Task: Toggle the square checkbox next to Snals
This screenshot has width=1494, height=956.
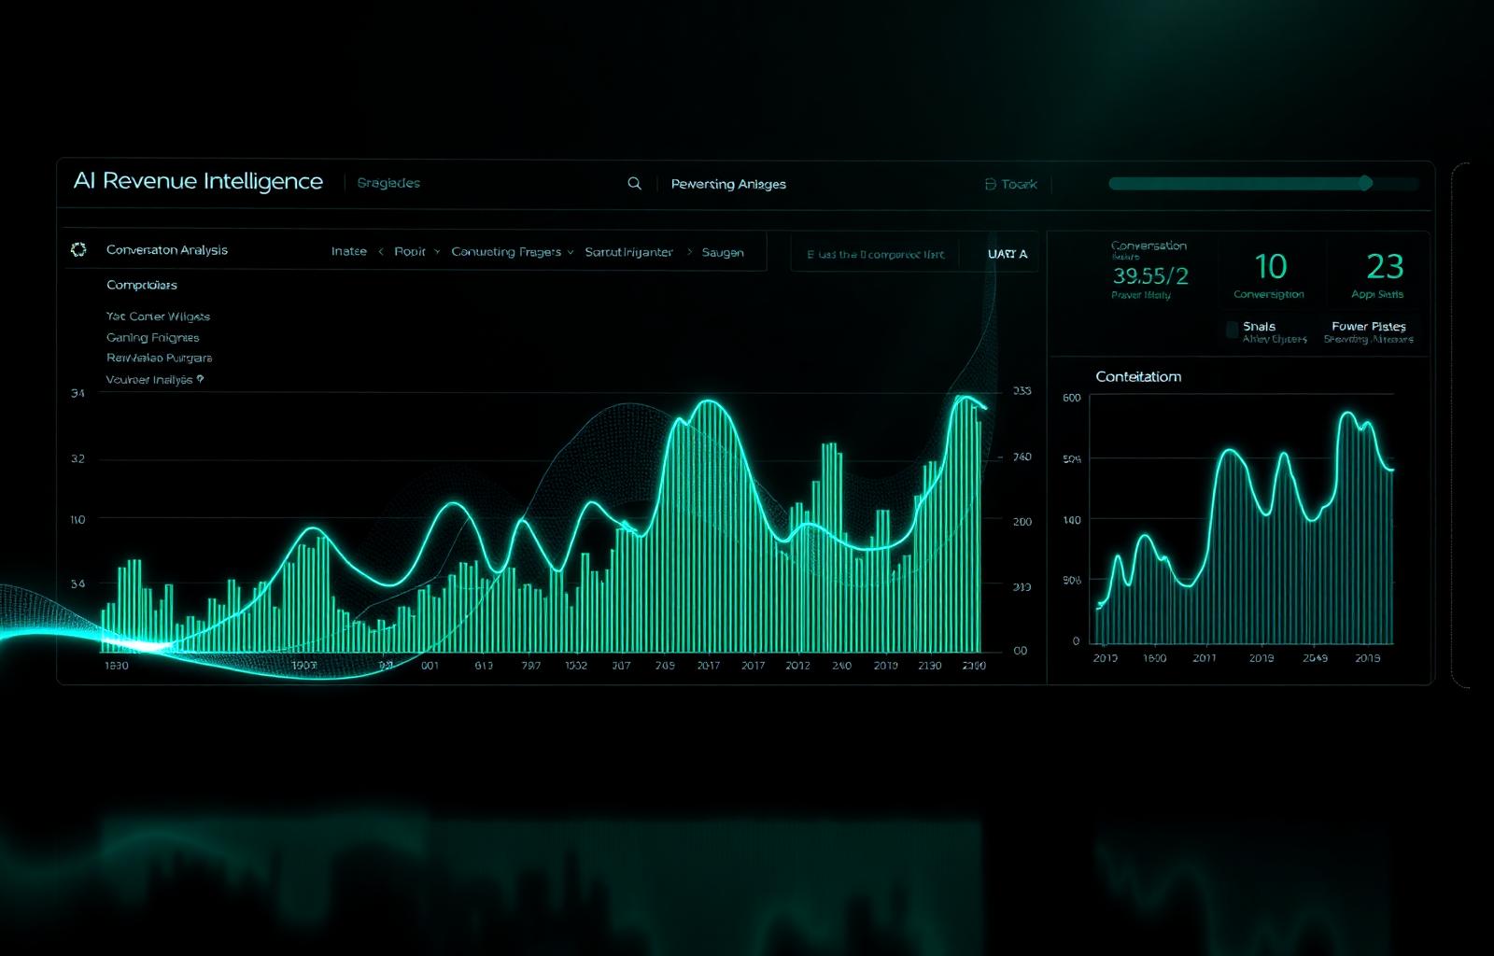Action: pos(1232,329)
